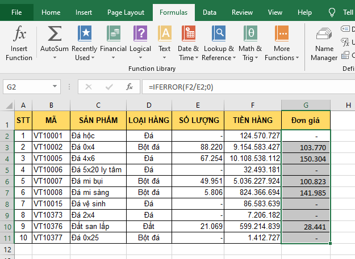This screenshot has width=355, height=259.
Task: Open the Financial functions icon
Action: (113, 35)
